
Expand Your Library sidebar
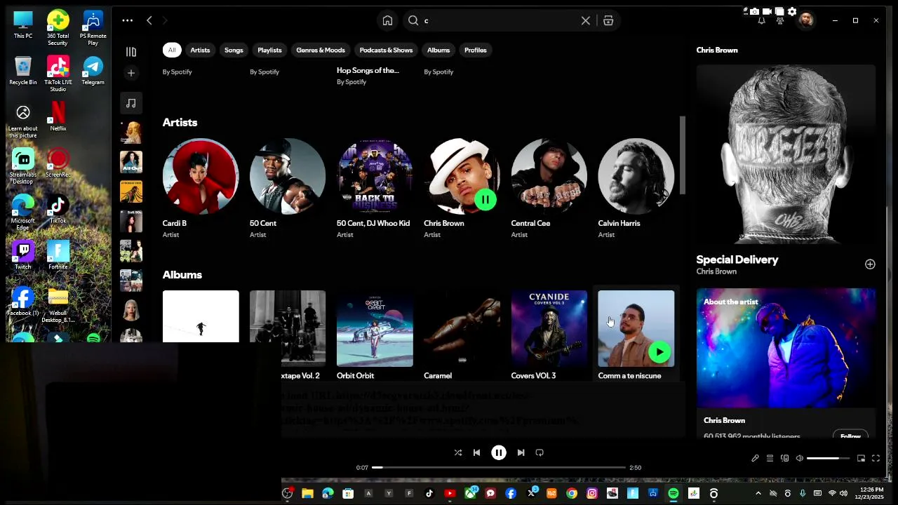coord(130,51)
